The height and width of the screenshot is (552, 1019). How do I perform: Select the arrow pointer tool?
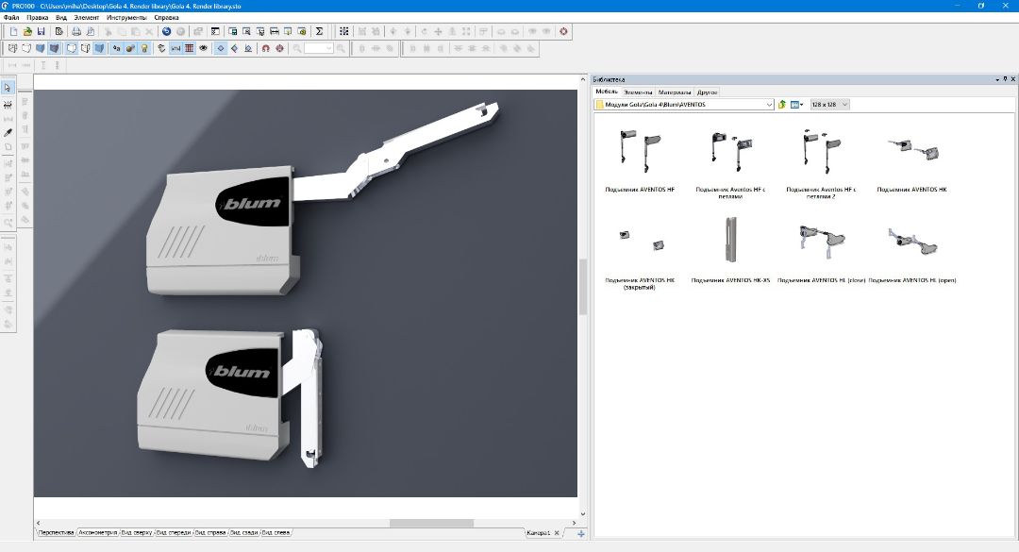click(8, 88)
